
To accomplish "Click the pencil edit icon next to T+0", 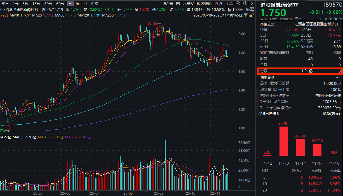I will (331, 18).
